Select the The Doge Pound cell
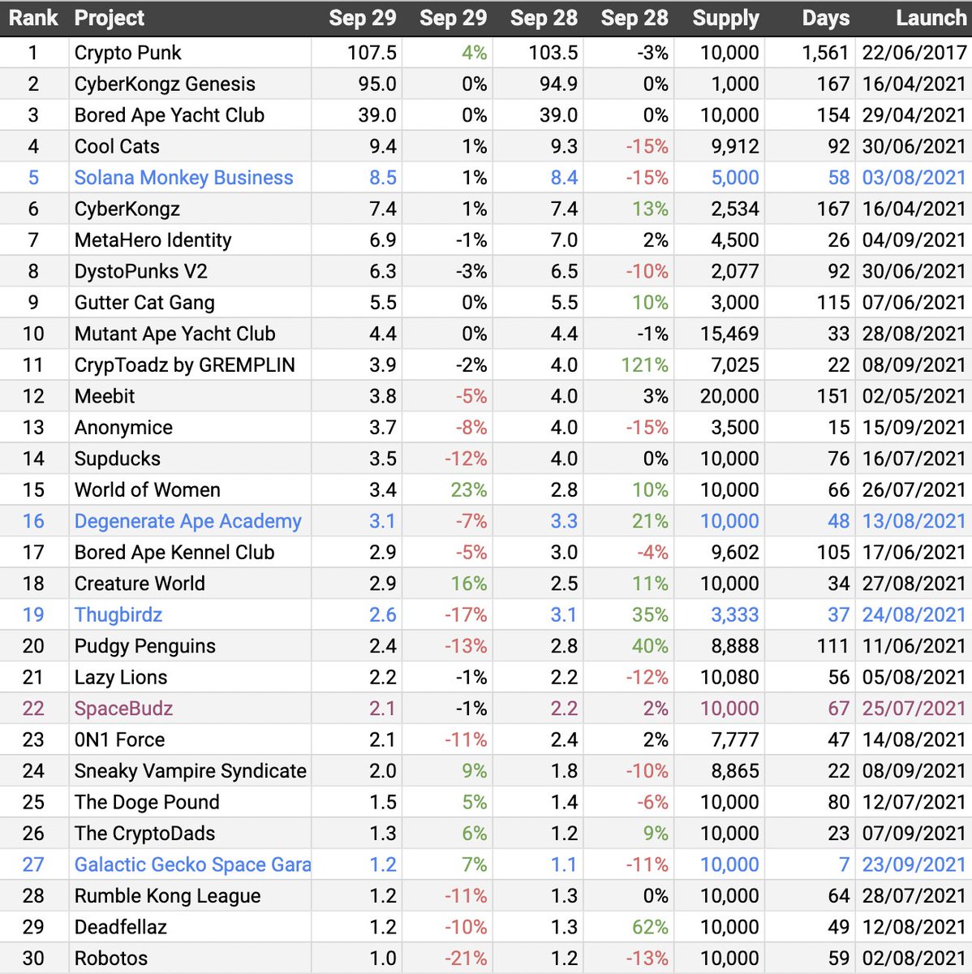The image size is (972, 974). coord(190,803)
